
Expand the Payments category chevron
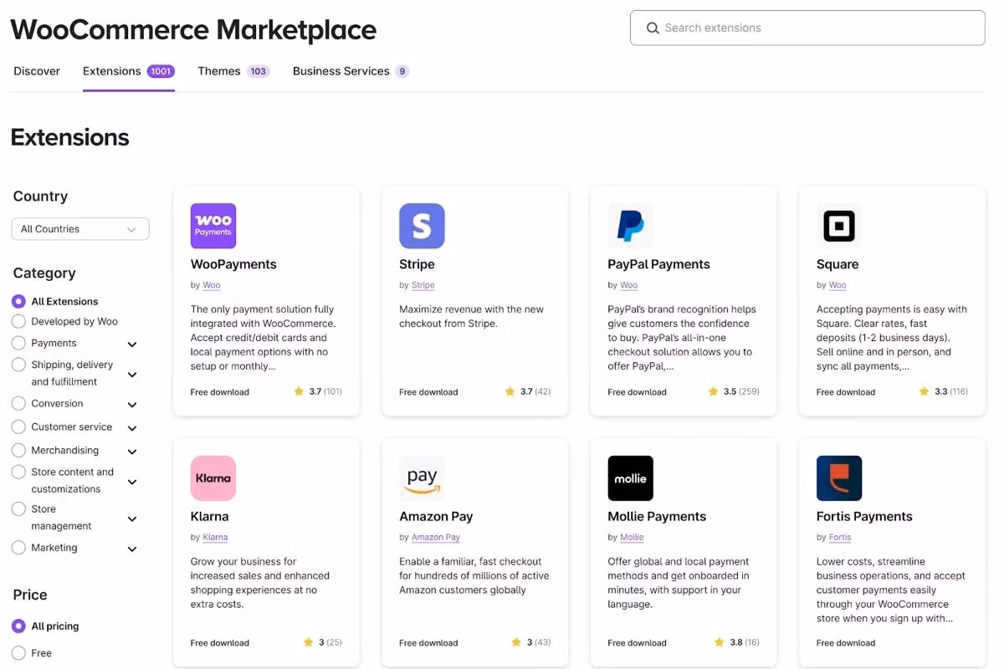132,345
